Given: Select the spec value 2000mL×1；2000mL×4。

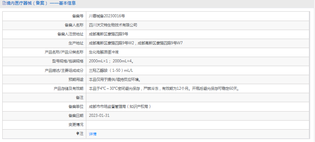Looking at the screenshot, I should [x=111, y=61].
